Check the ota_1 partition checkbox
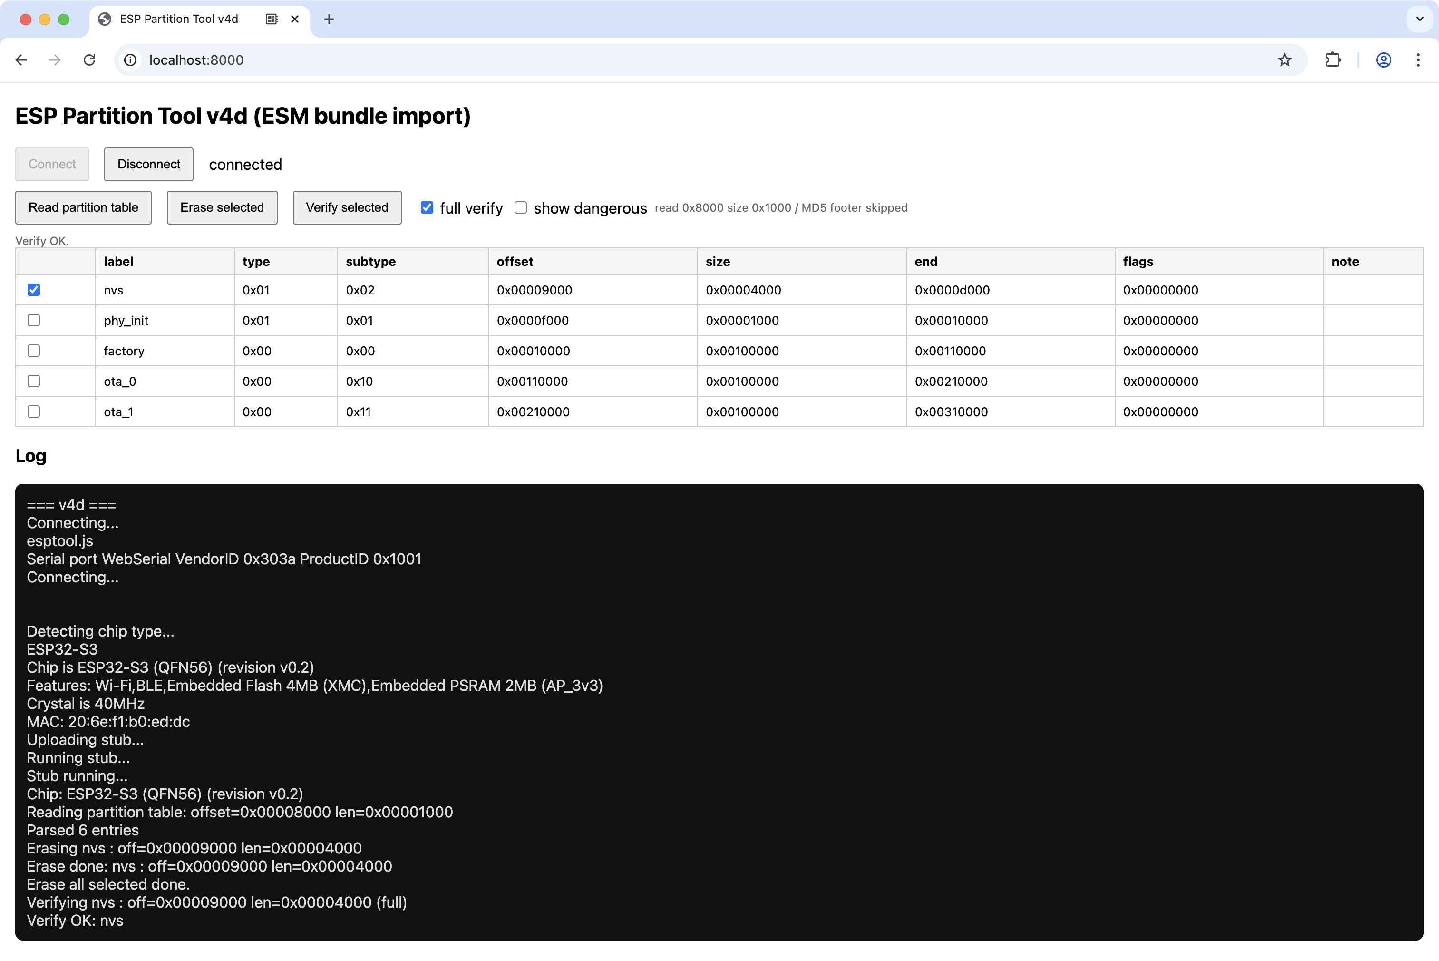 click(x=34, y=412)
